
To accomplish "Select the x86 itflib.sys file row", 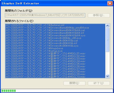I will coord(55,46).
